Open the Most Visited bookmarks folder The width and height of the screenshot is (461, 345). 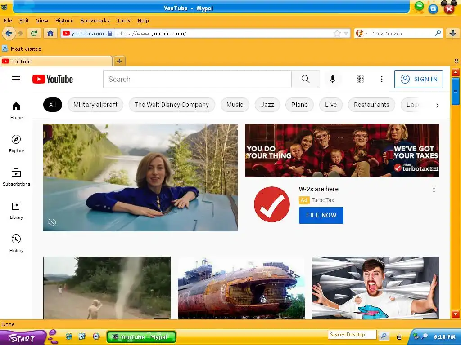tap(22, 49)
